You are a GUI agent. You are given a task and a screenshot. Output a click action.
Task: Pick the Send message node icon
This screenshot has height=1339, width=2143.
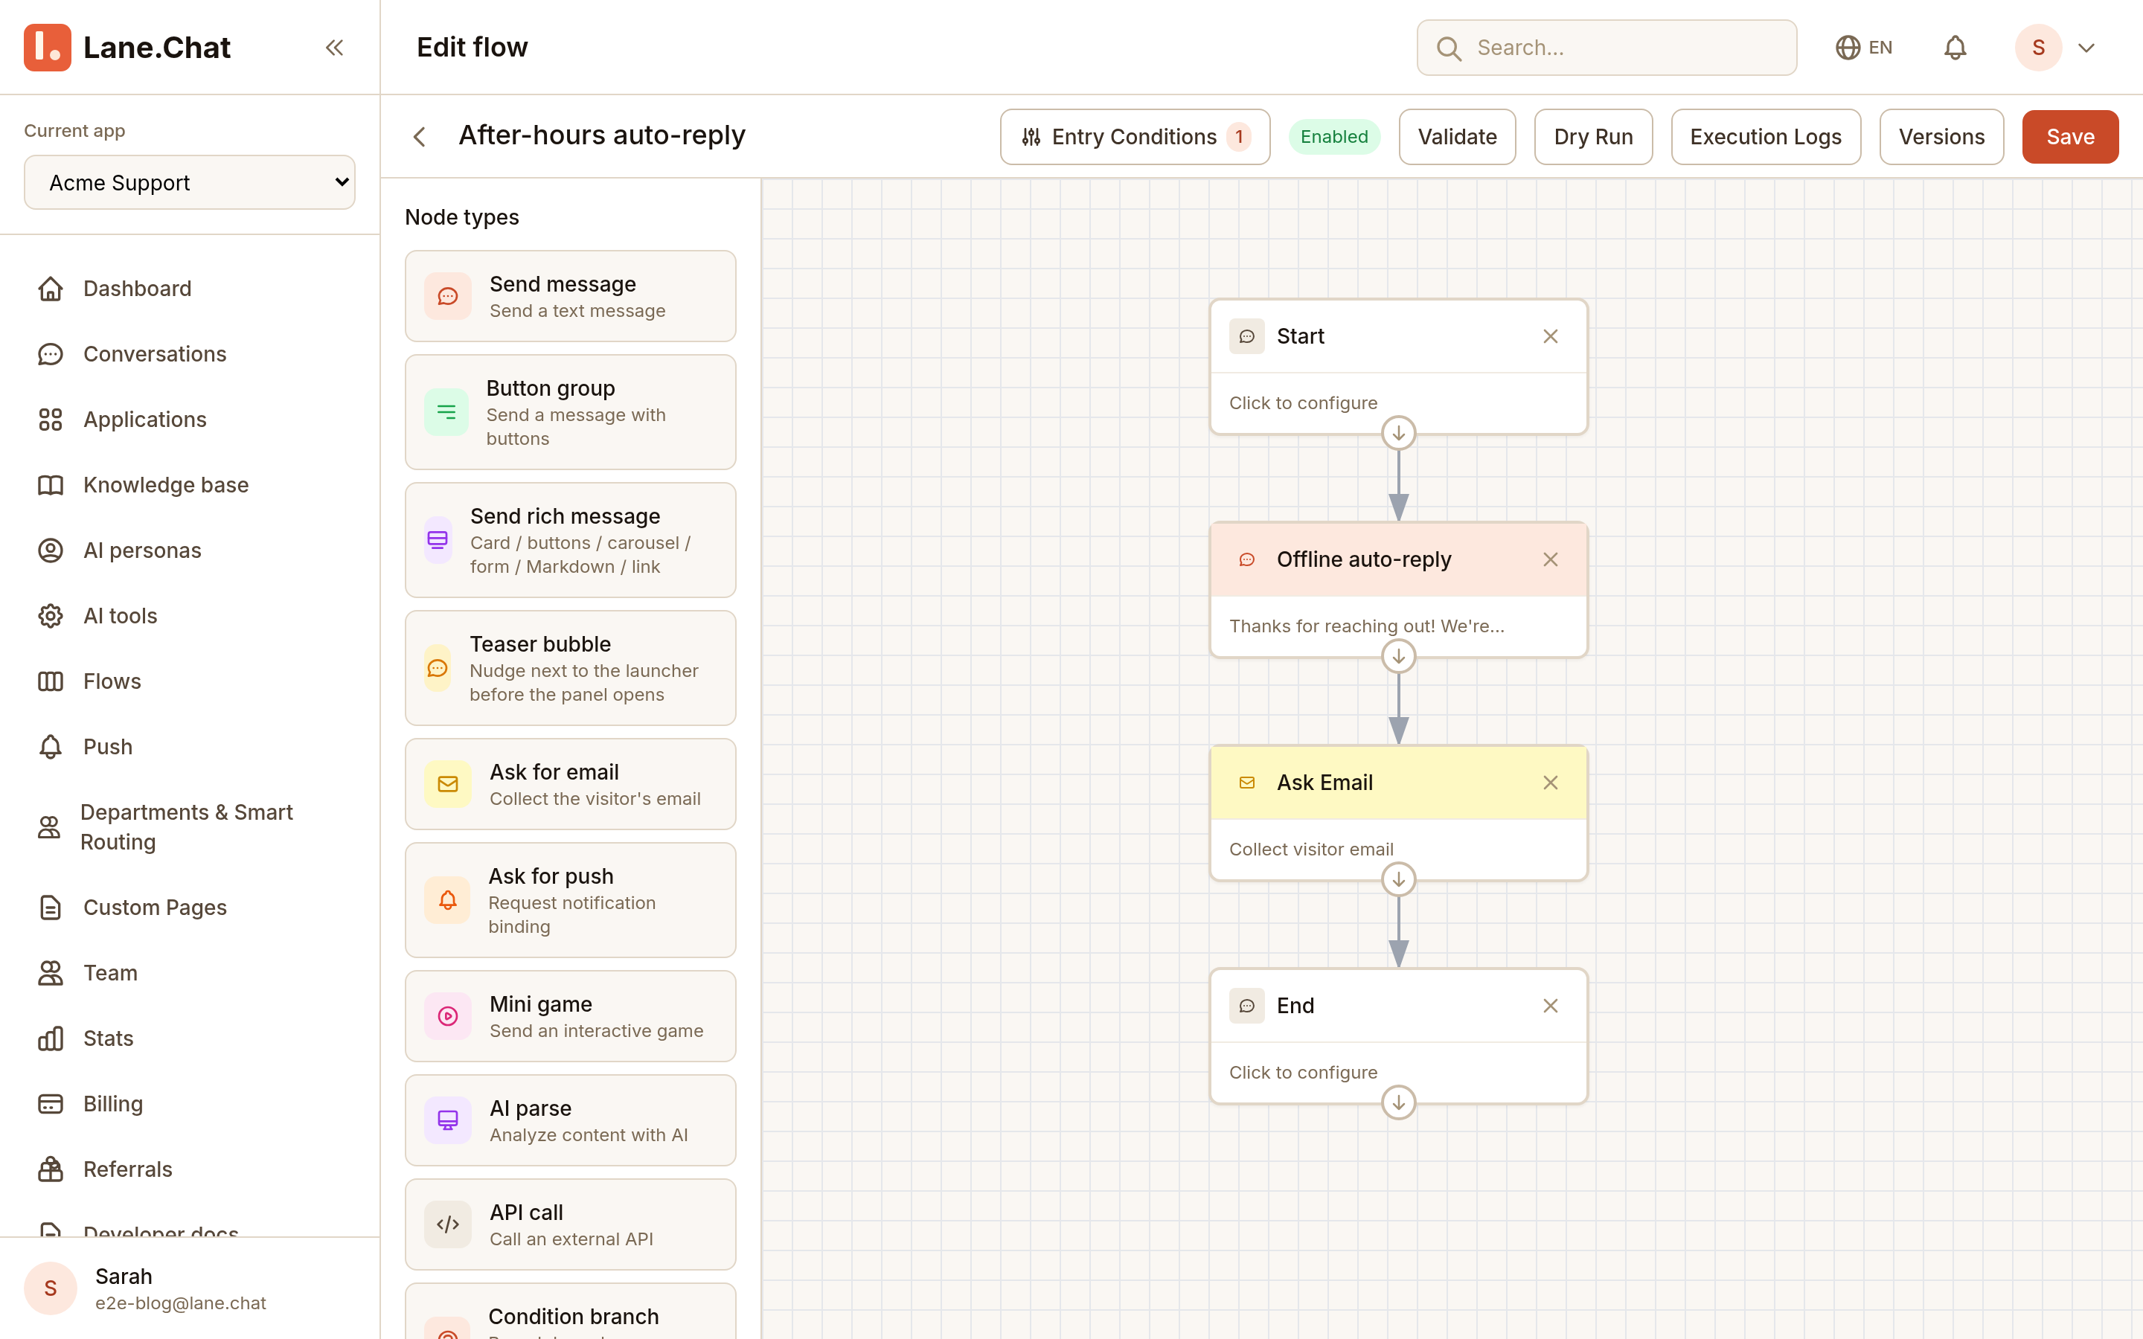[x=448, y=296]
